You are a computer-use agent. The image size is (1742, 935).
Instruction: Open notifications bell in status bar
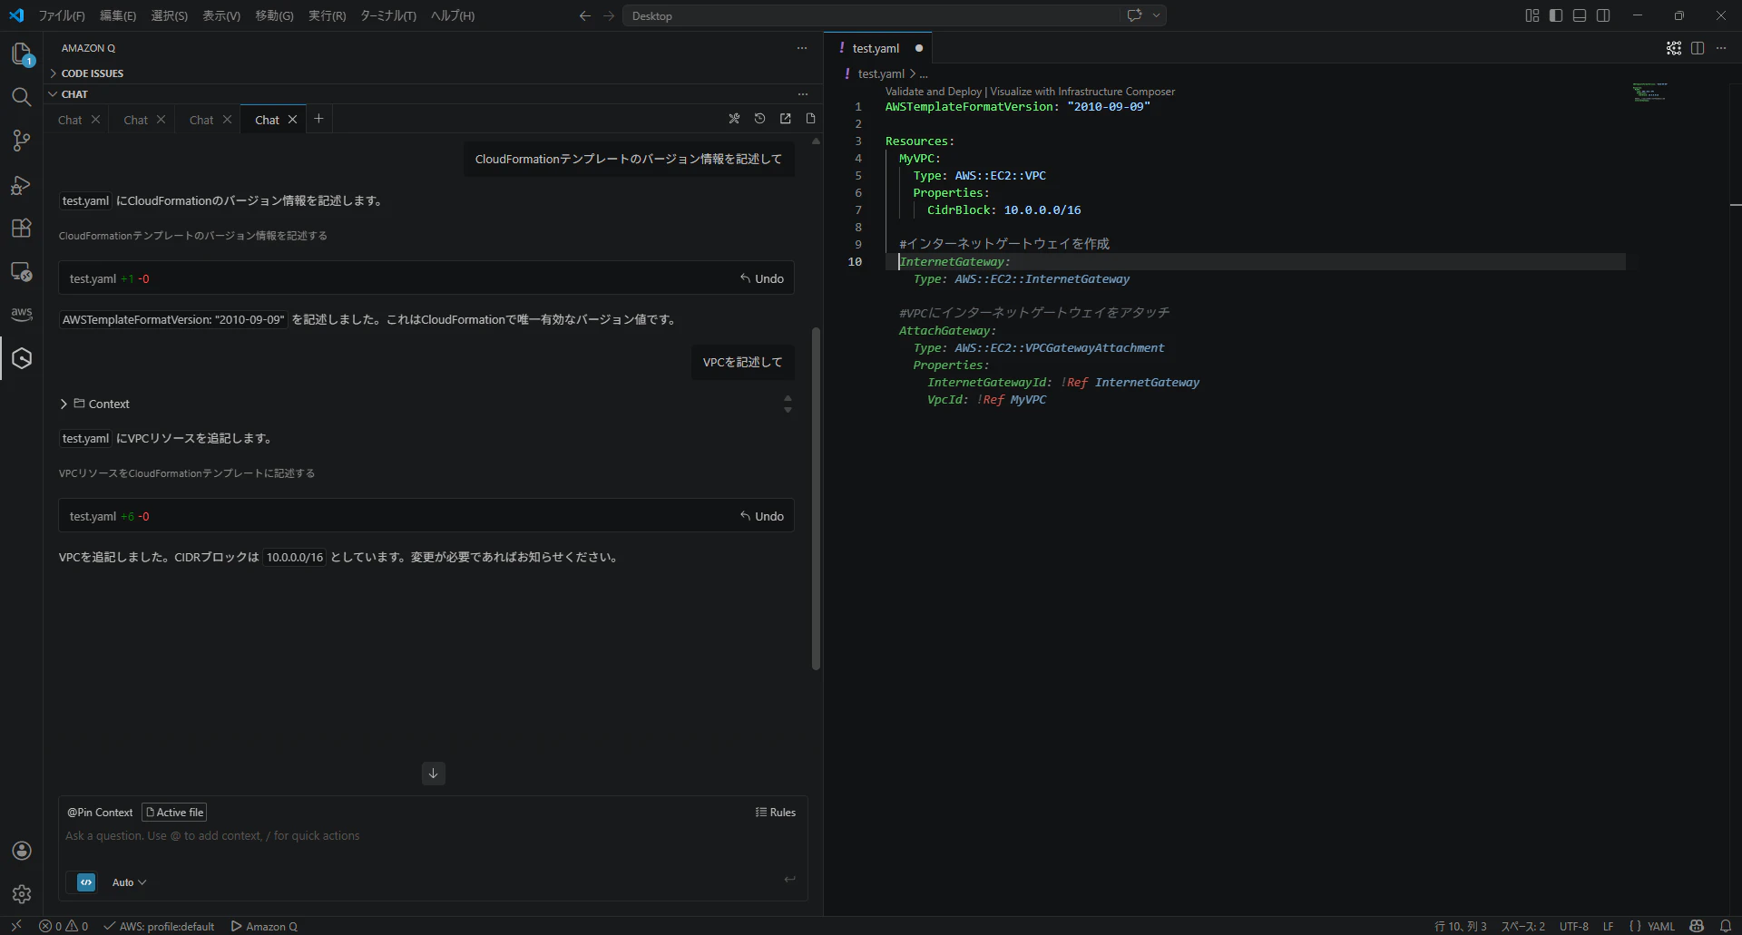pos(1726,926)
